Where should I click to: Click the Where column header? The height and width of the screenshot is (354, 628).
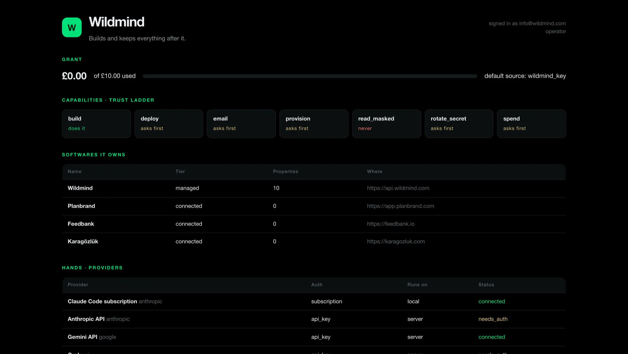pos(375,171)
